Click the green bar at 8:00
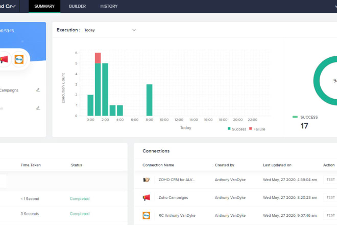Viewport: 337px width, 225px height. pyautogui.click(x=150, y=100)
